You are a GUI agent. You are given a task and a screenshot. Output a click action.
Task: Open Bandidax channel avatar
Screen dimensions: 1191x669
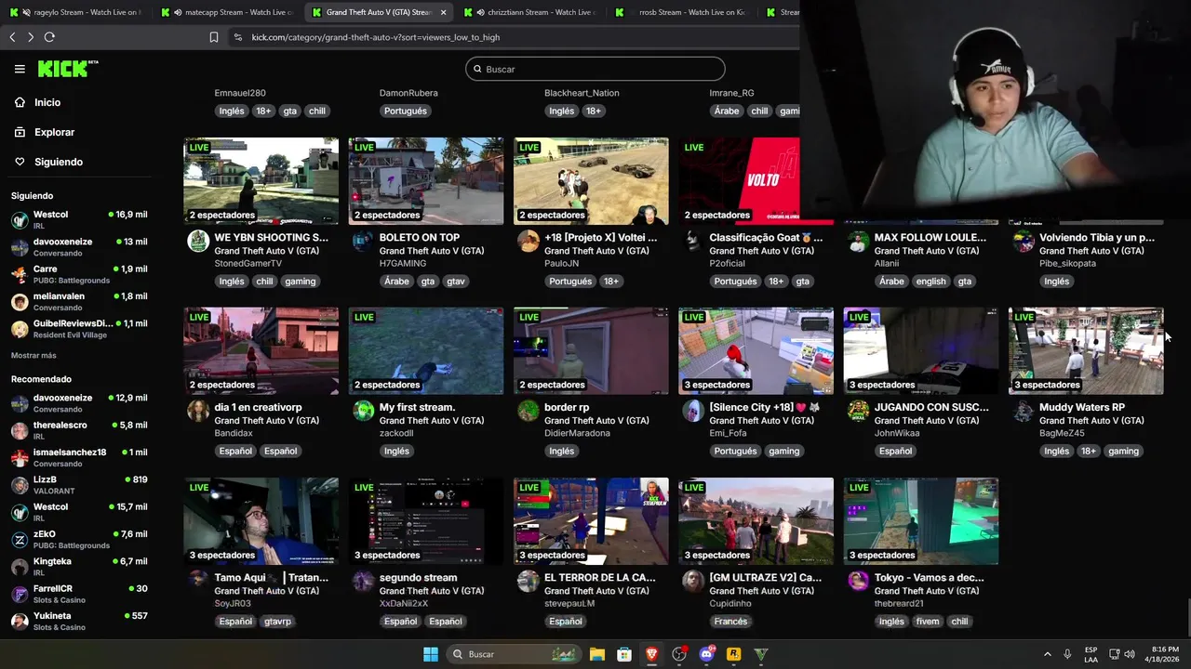tap(198, 412)
